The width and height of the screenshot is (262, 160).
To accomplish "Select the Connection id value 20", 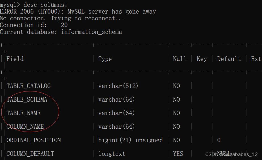I will point(64,25).
